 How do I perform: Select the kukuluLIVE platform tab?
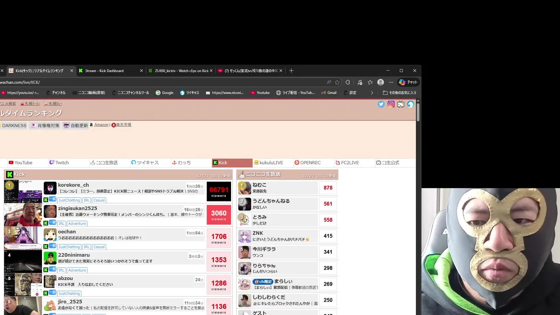(273, 163)
